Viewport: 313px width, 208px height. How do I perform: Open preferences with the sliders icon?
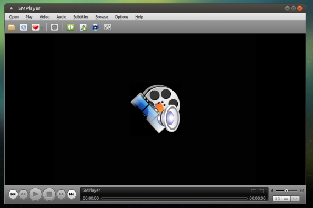tap(108, 27)
